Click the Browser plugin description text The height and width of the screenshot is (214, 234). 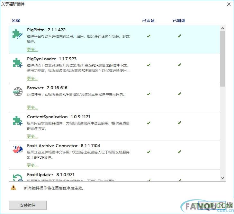click(76, 94)
